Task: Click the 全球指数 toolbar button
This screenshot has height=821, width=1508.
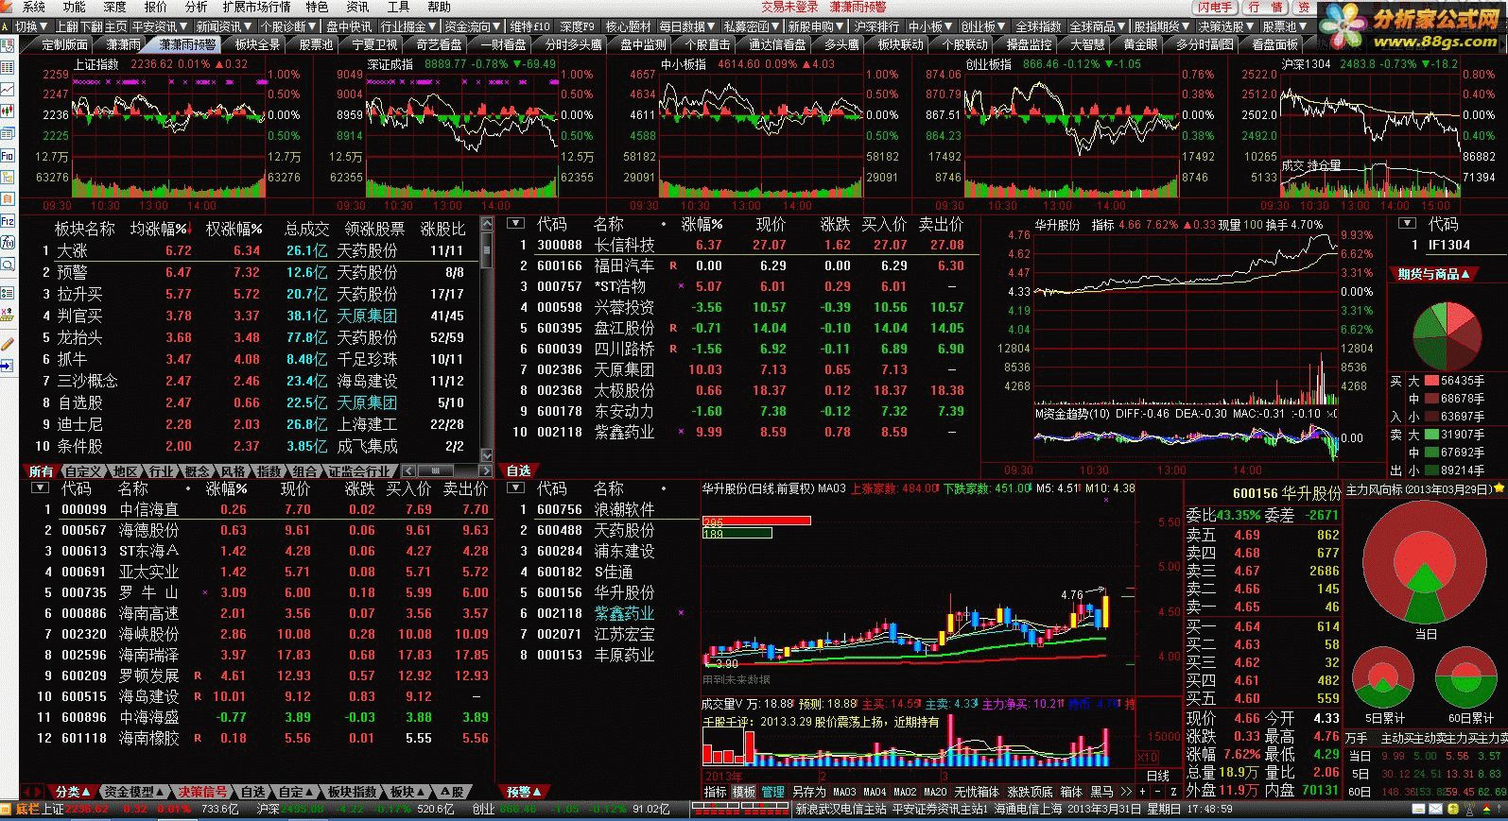Action: pyautogui.click(x=1039, y=26)
